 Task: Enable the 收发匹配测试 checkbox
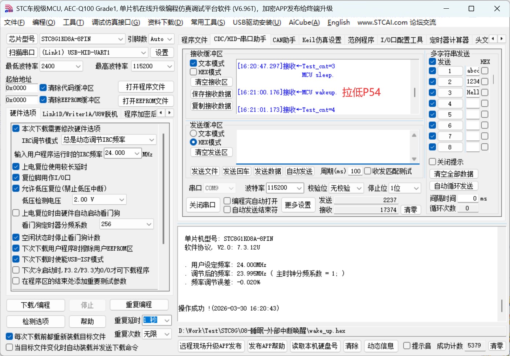click(367, 171)
